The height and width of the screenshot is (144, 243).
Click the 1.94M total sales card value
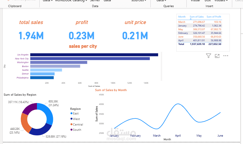pos(31,36)
